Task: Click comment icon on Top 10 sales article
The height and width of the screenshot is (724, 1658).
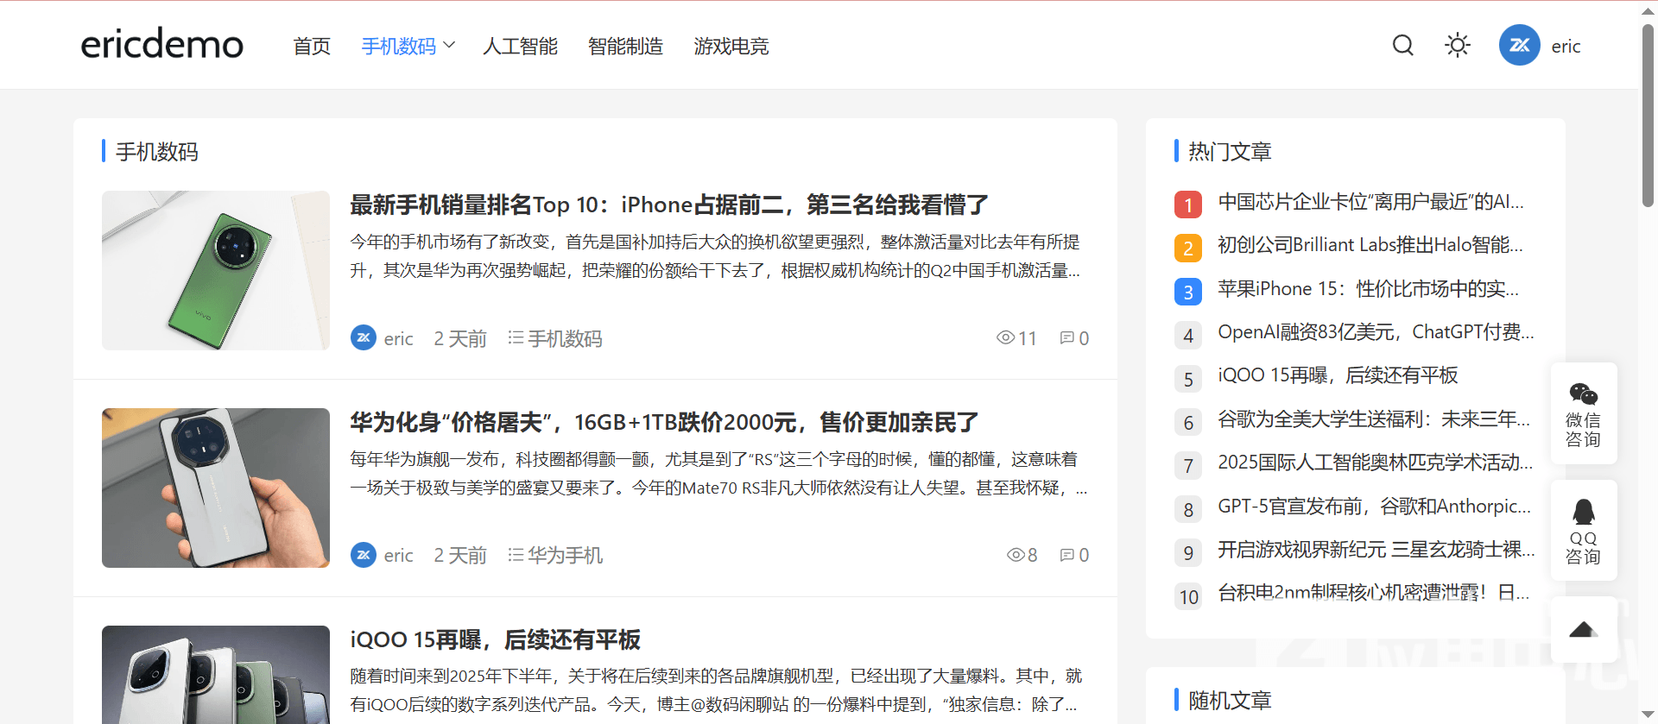Action: 1067,337
